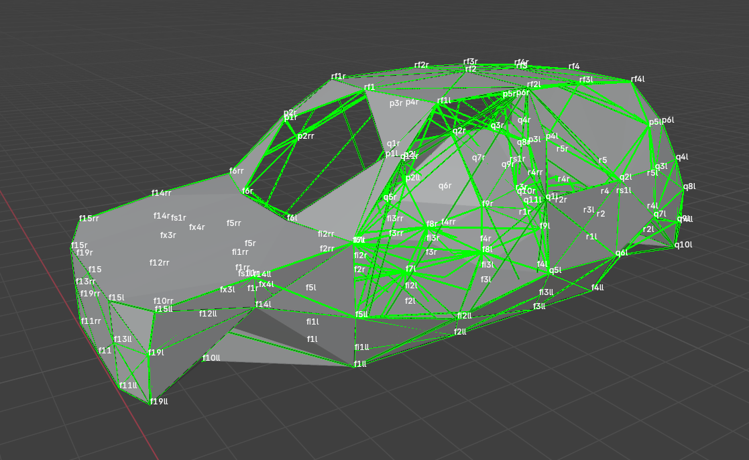Image resolution: width=749 pixels, height=460 pixels.
Task: Select the "f6l" node label
Action: coord(292,218)
